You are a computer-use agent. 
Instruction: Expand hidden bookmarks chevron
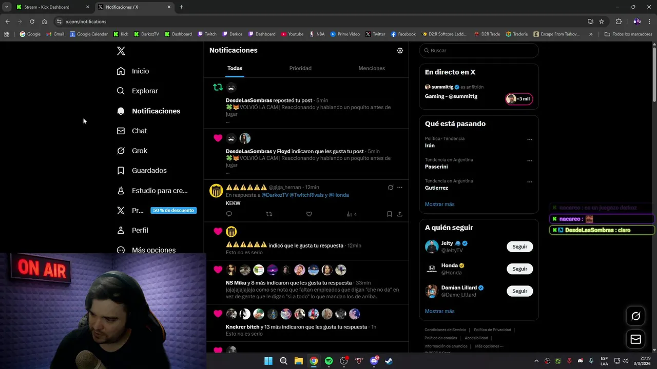tap(591, 34)
